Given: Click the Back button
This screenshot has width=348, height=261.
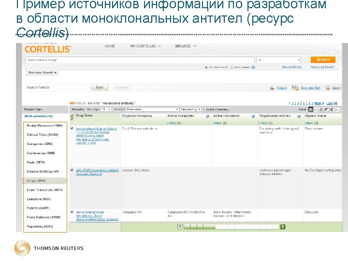Looking at the screenshot, I should [x=99, y=87].
